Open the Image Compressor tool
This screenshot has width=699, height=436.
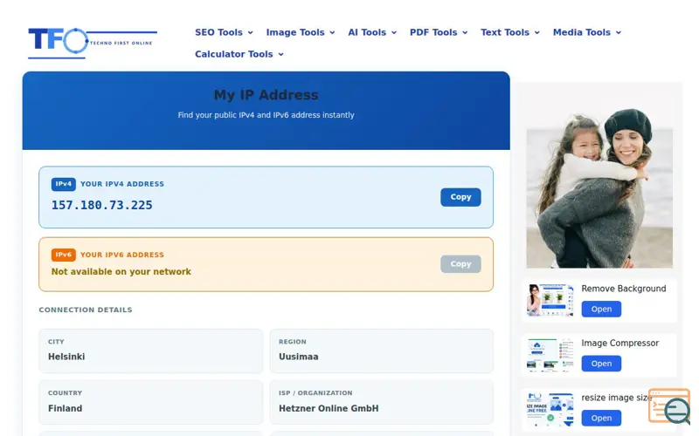(x=601, y=364)
